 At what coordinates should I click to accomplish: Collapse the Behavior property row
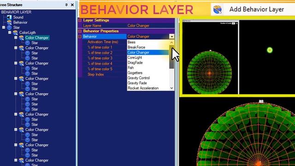point(80,36)
